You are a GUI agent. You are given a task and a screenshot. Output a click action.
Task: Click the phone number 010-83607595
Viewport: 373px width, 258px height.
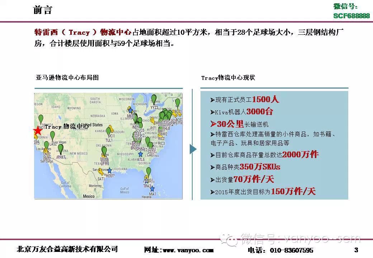[x=291, y=250]
